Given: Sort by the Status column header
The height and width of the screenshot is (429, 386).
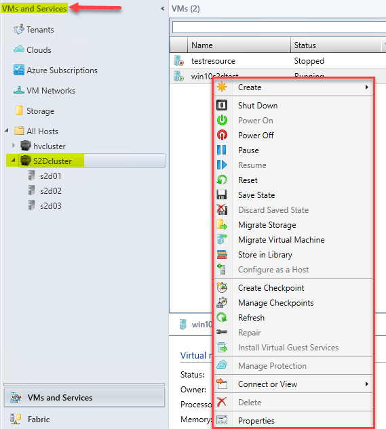Looking at the screenshot, I should [x=336, y=45].
